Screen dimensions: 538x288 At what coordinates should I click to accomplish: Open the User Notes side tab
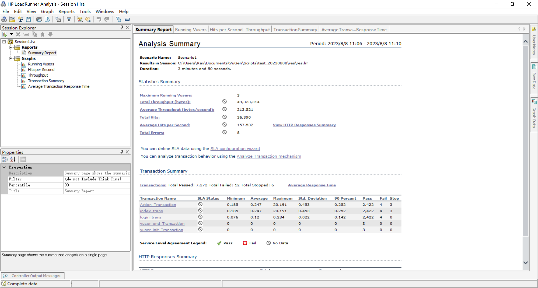tap(534, 42)
